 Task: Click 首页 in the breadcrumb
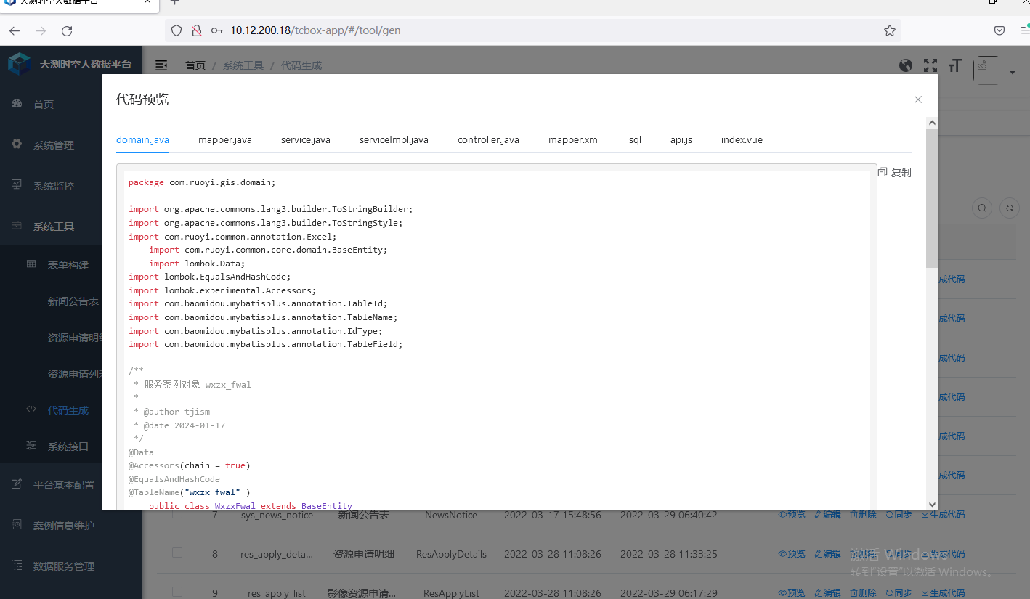(195, 65)
